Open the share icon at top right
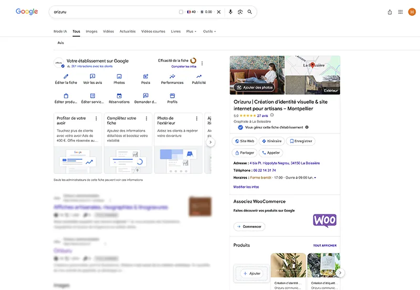420x290 pixels. pos(390,12)
